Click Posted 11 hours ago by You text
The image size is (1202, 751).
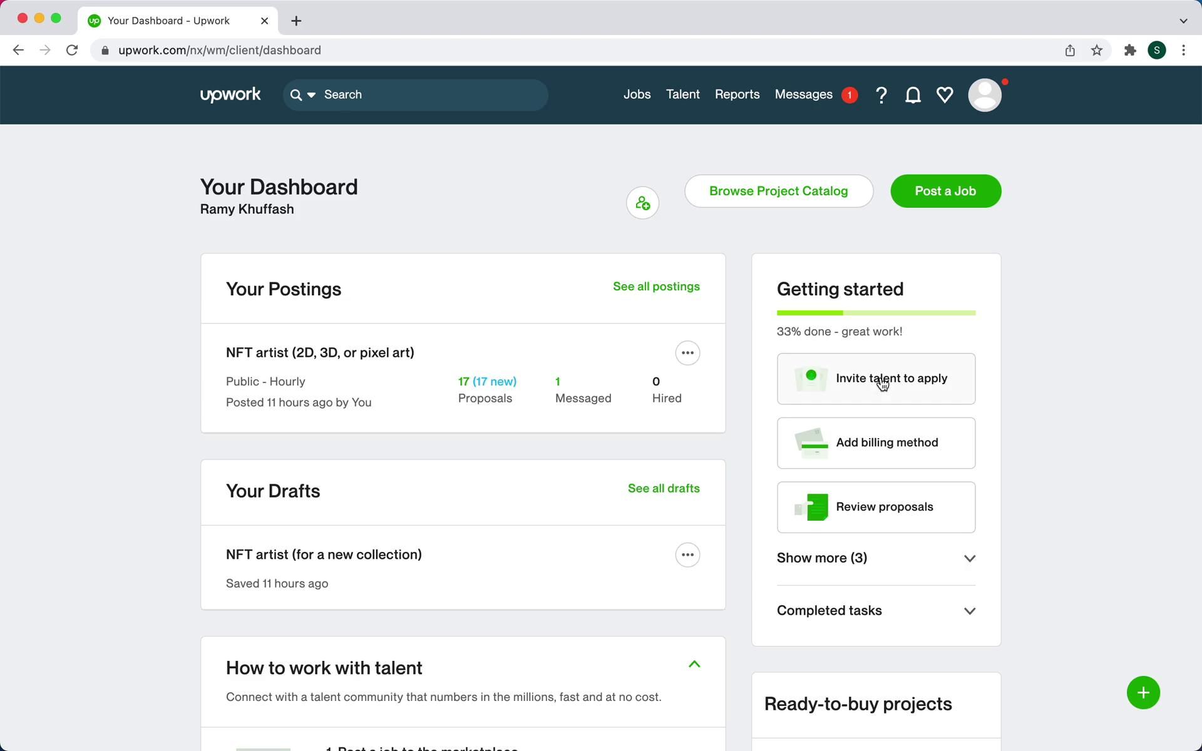299,402
